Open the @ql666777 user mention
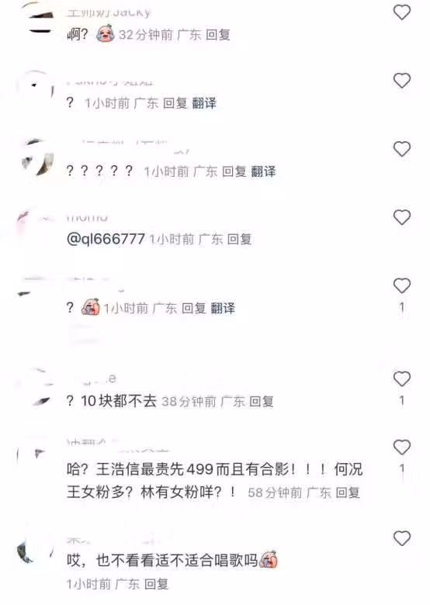Image resolution: width=430 pixels, height=605 pixels. pyautogui.click(x=106, y=239)
